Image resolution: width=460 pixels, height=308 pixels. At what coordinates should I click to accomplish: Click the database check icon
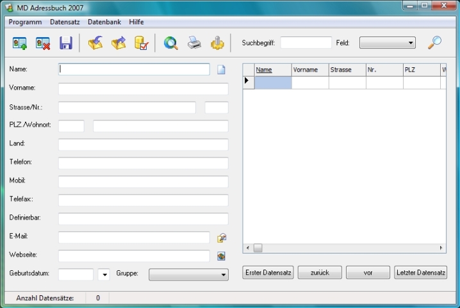pos(141,44)
